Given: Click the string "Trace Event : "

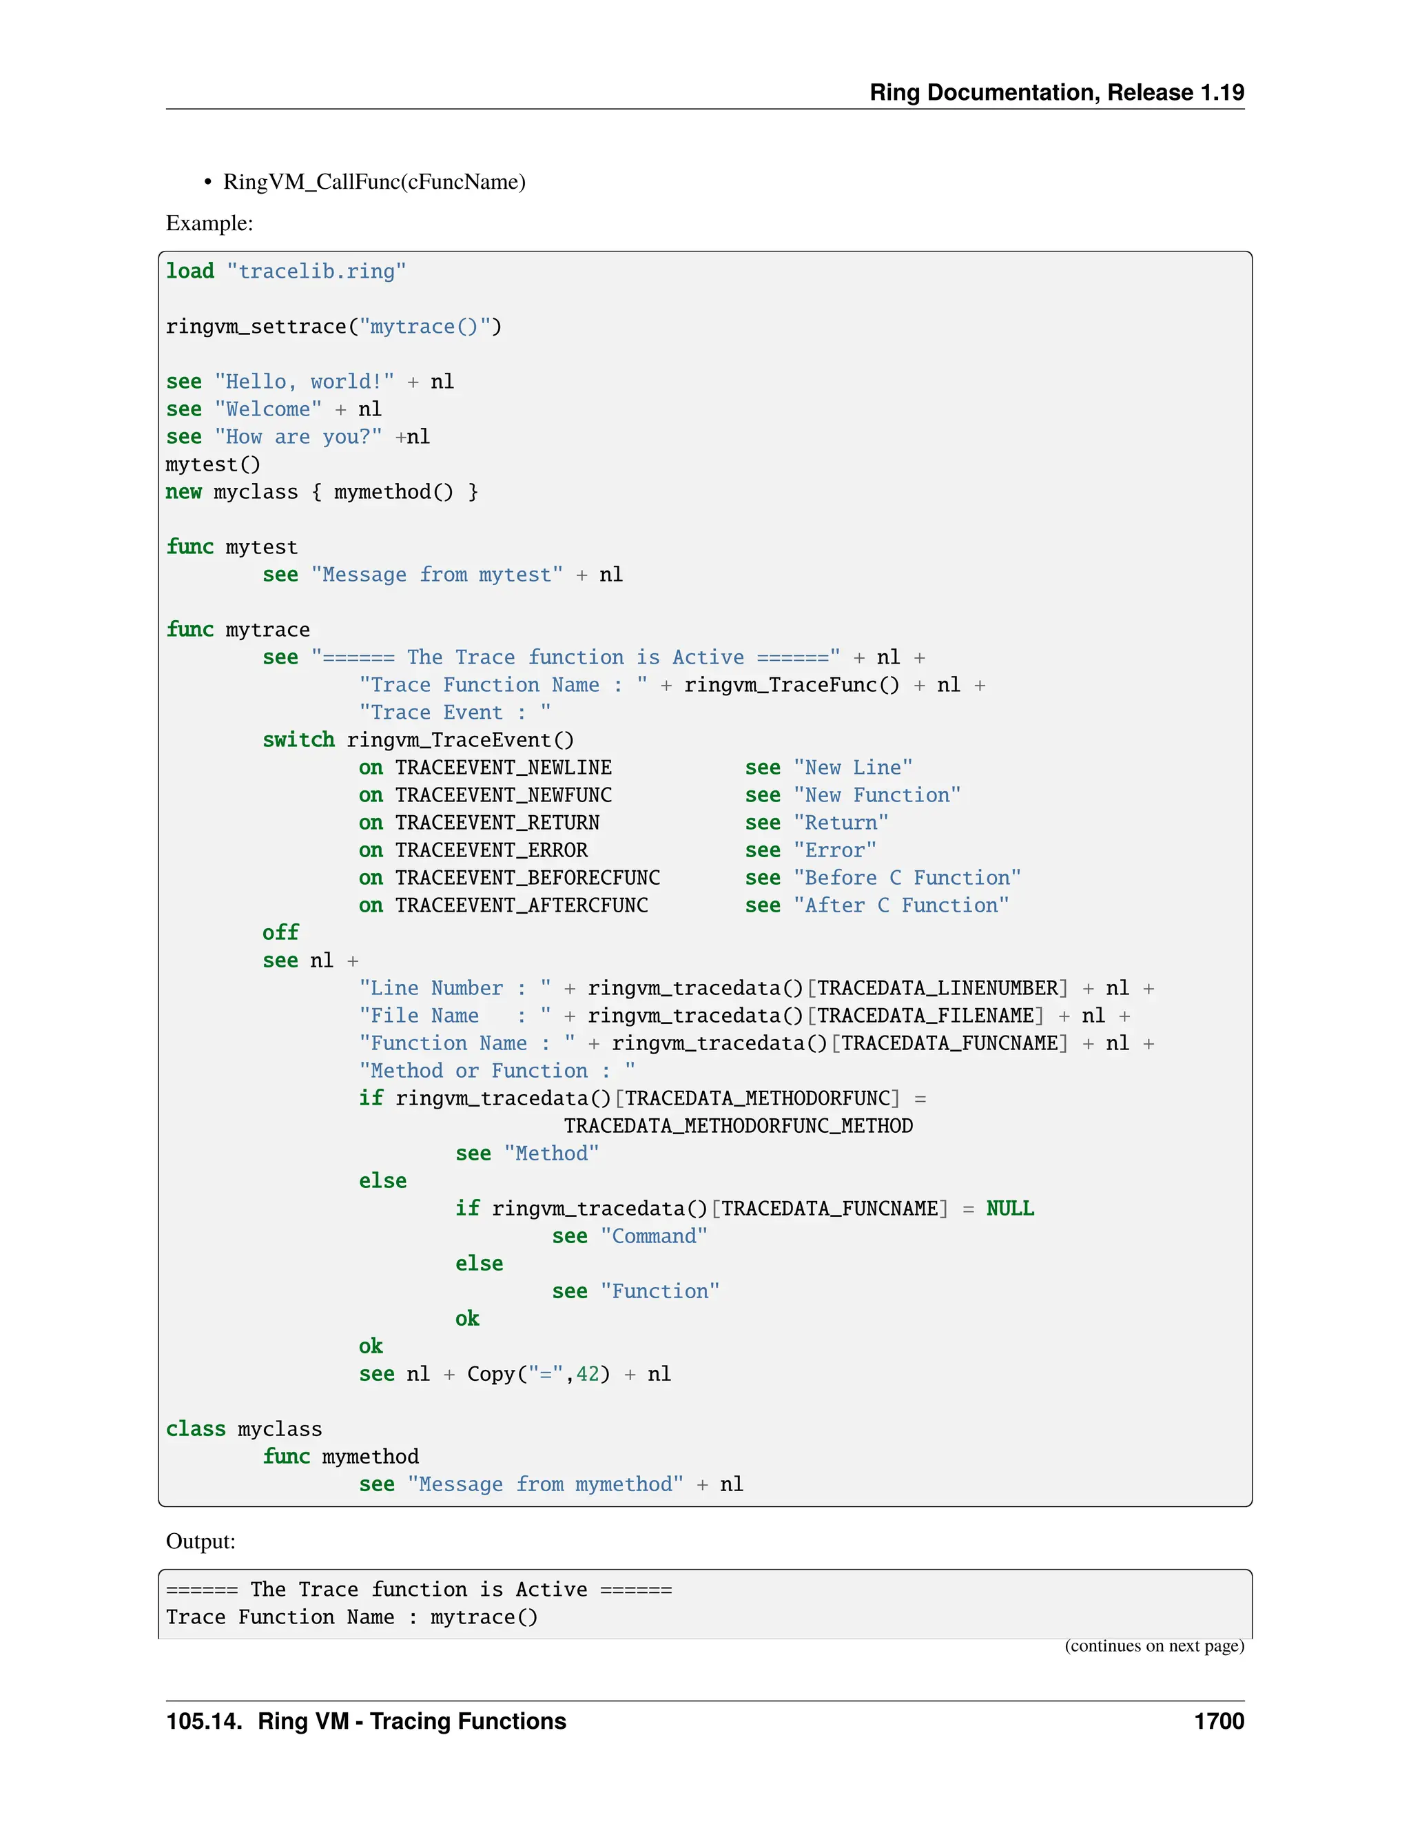Looking at the screenshot, I should coord(455,712).
